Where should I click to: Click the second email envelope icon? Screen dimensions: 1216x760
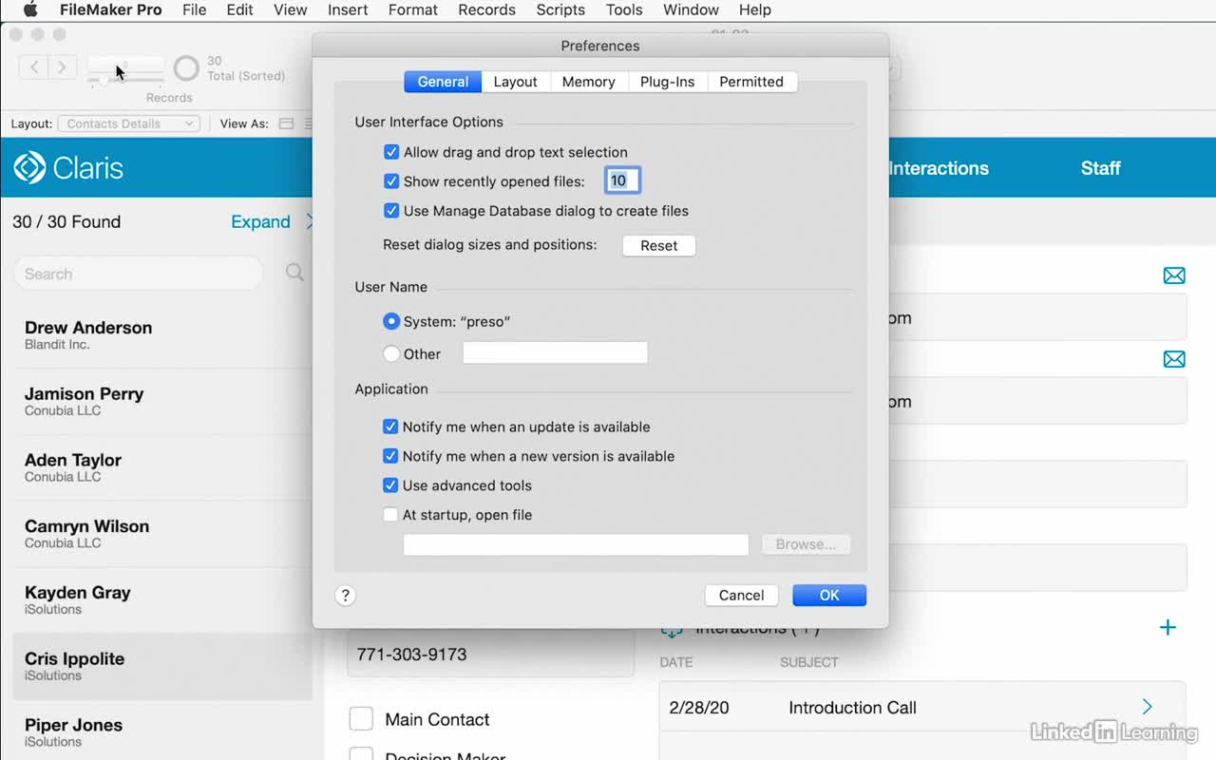(x=1174, y=359)
